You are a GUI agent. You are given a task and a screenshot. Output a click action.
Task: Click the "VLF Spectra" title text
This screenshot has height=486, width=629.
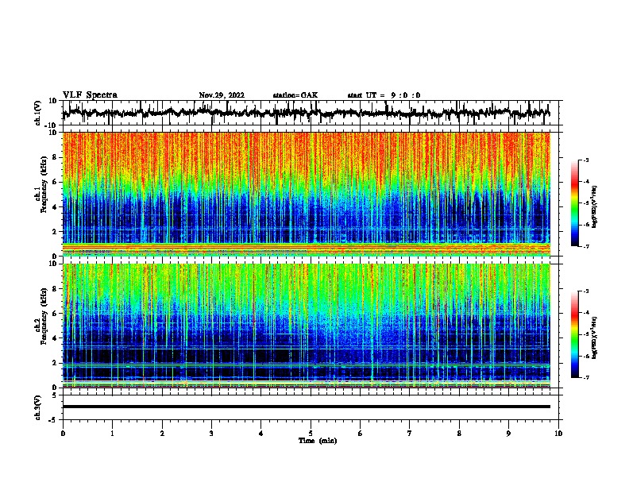click(x=90, y=95)
